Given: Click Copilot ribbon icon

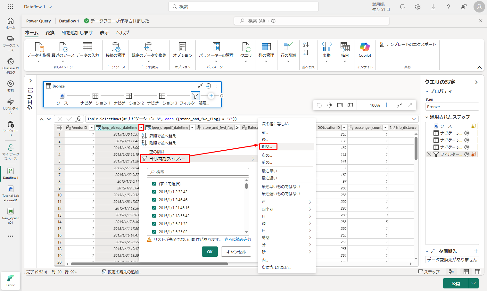Looking at the screenshot, I should coord(365,50).
